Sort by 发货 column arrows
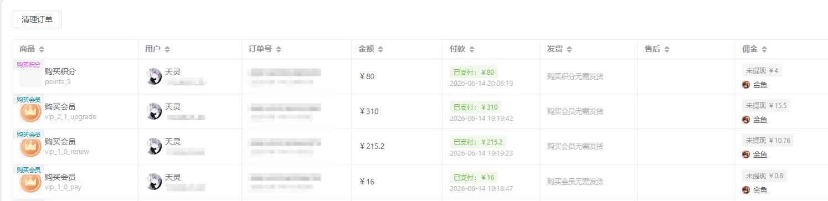Image resolution: width=828 pixels, height=201 pixels. pos(569,49)
